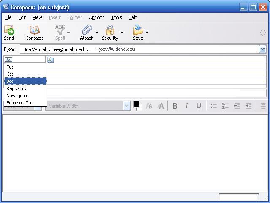Click the activity throbber indicator
This screenshot has width=270, height=203.
263,33
